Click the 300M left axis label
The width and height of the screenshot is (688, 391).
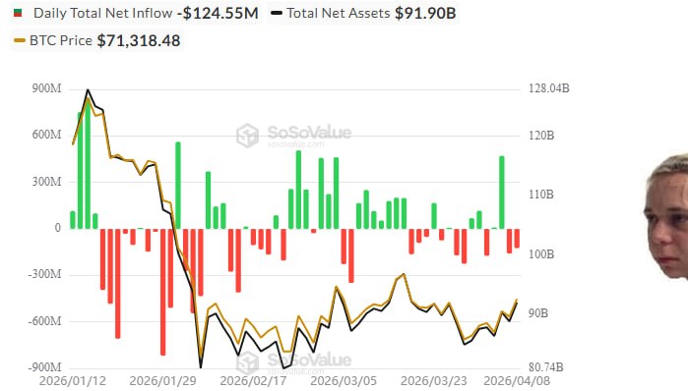46,182
